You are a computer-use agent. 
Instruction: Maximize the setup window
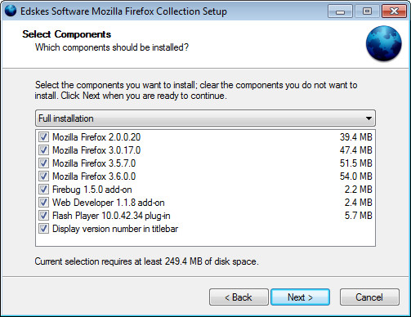(367, 11)
